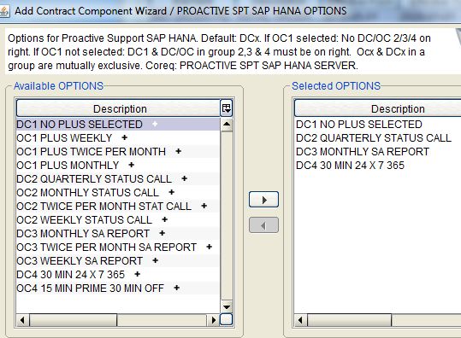Select OC2 MONTHLY STATUS CALL option

118,193
